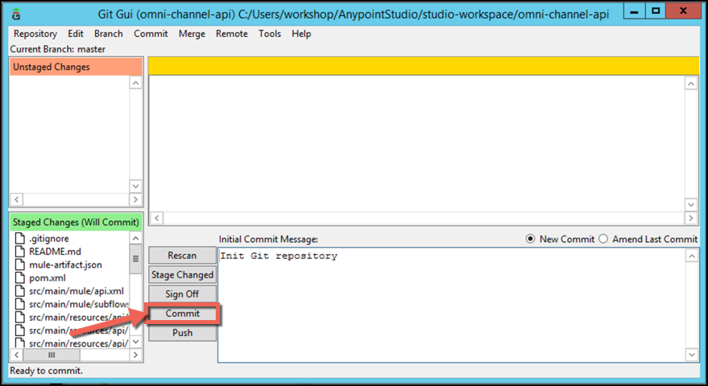The width and height of the screenshot is (708, 386).
Task: Click the file icon beside src/main/mule/subflow entry
Action: click(20, 304)
